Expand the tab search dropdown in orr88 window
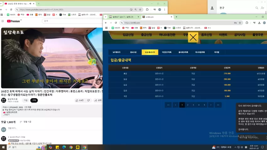This screenshot has width=267, height=150. point(106,17)
